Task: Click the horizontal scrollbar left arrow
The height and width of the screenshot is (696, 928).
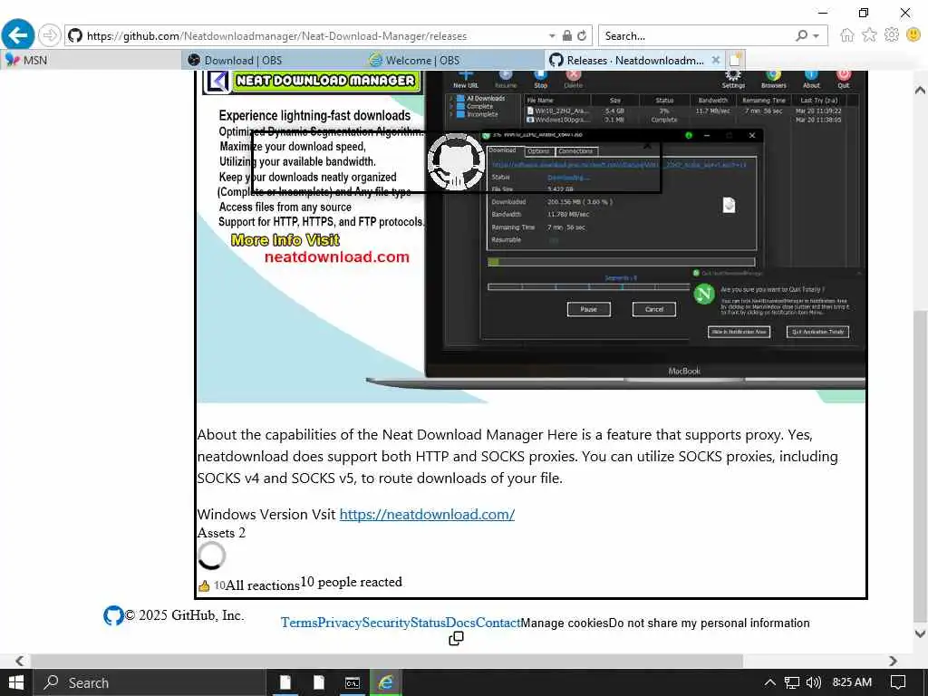Action: point(20,661)
